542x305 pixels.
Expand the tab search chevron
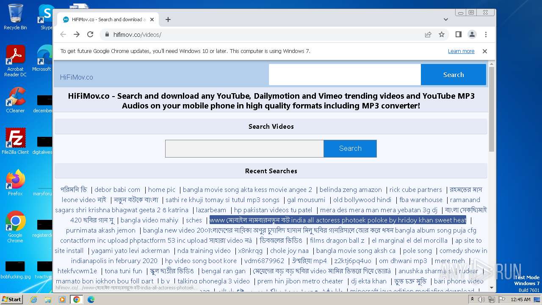click(x=446, y=19)
